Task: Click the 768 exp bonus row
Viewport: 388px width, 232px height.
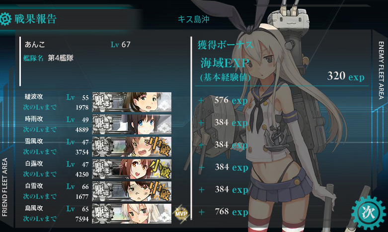Action: pos(224,212)
